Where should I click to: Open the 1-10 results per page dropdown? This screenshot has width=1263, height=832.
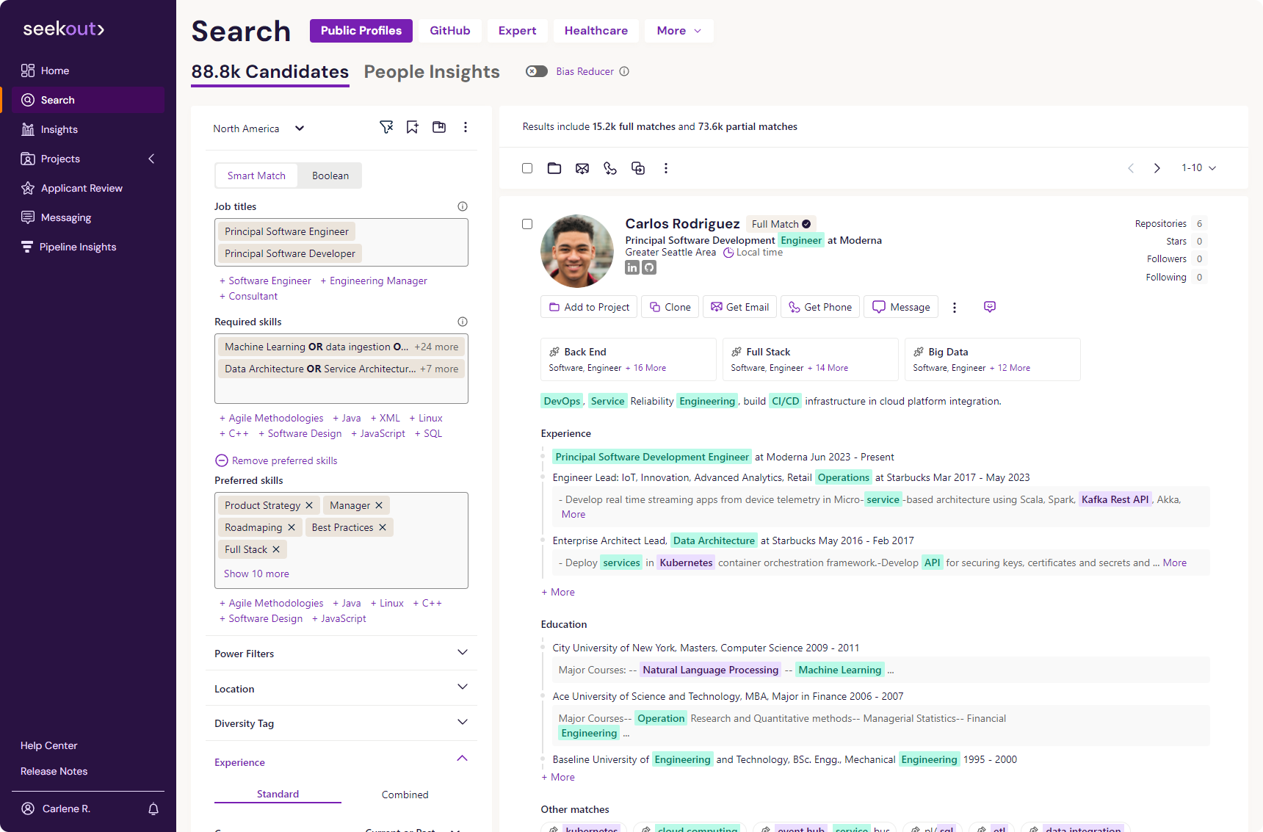coord(1198,168)
